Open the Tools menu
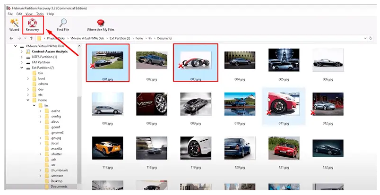The width and height of the screenshot is (380, 195). point(40,14)
